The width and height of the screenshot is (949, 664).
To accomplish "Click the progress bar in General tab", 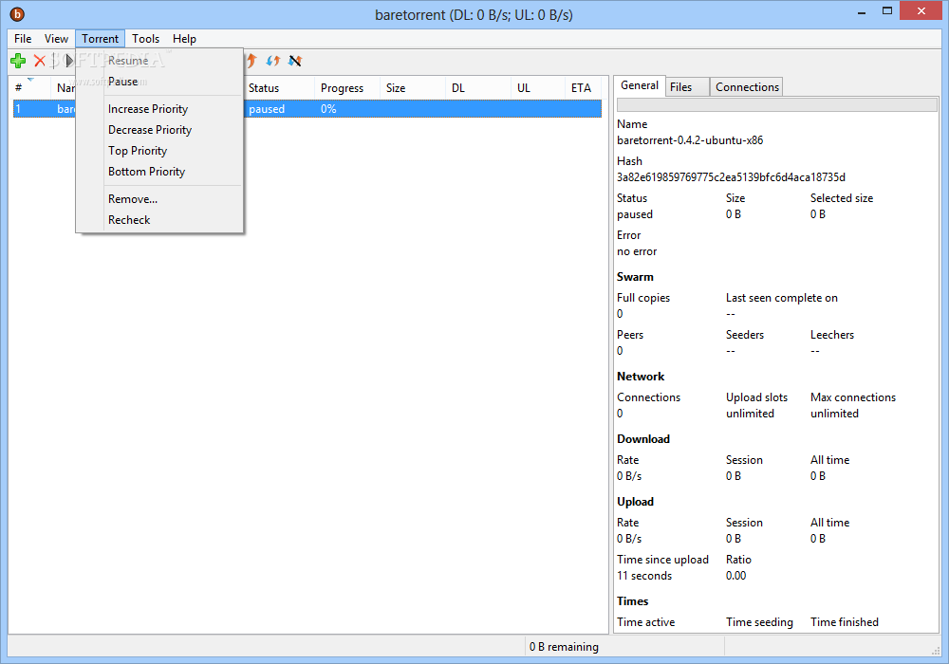I will [x=776, y=104].
